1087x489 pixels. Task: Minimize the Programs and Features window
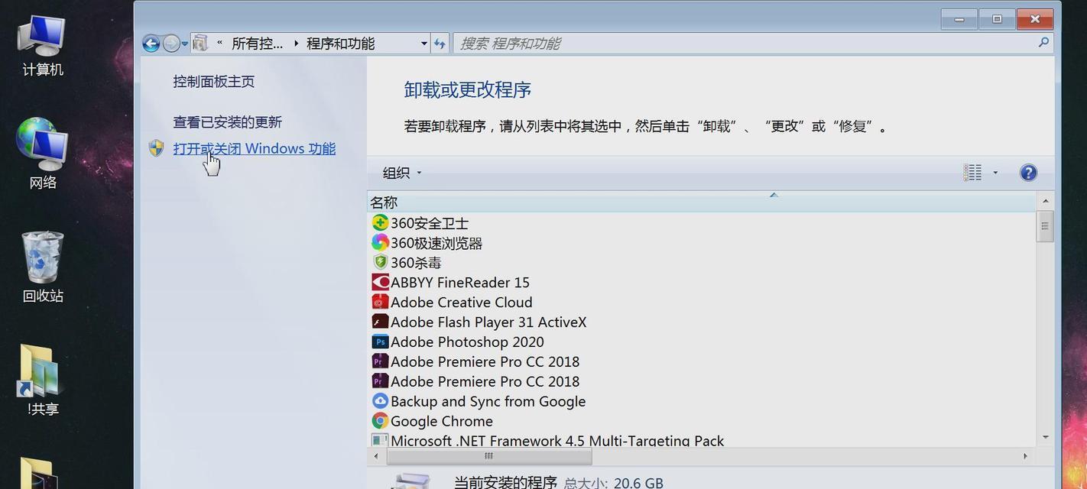pos(959,19)
